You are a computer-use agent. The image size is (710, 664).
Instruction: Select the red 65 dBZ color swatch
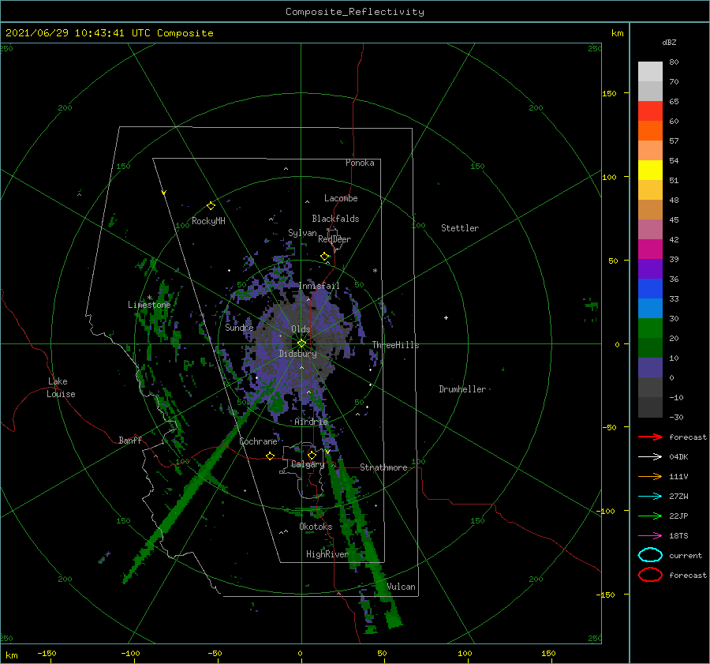pyautogui.click(x=650, y=111)
